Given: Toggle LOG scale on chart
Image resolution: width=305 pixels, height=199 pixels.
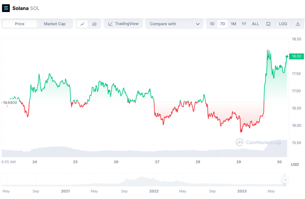Looking at the screenshot, I should pos(283,24).
